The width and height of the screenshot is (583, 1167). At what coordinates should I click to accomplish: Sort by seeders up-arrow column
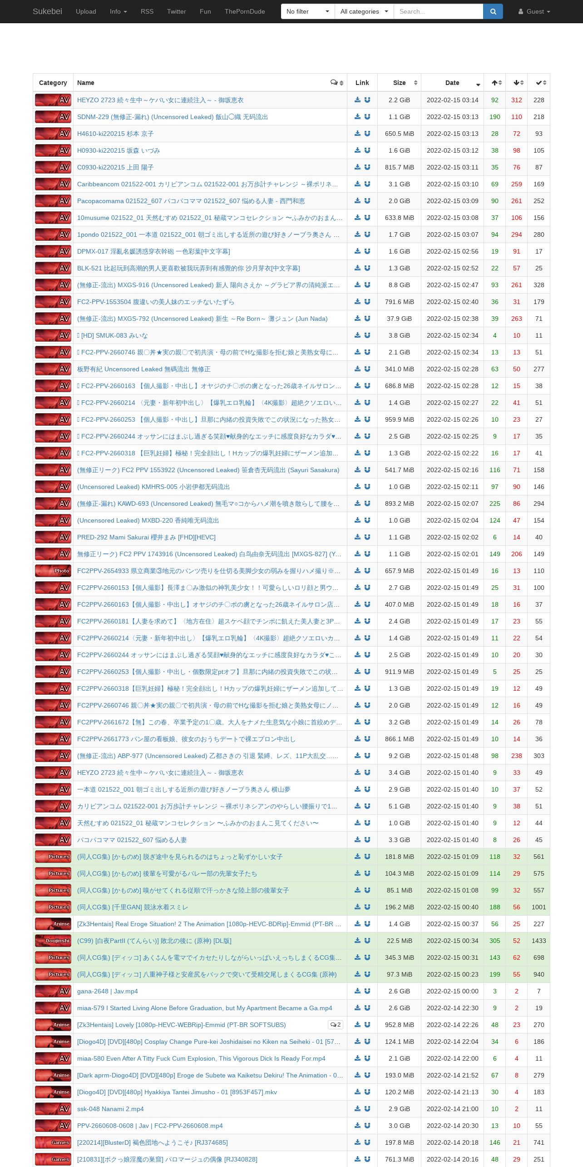coord(495,83)
